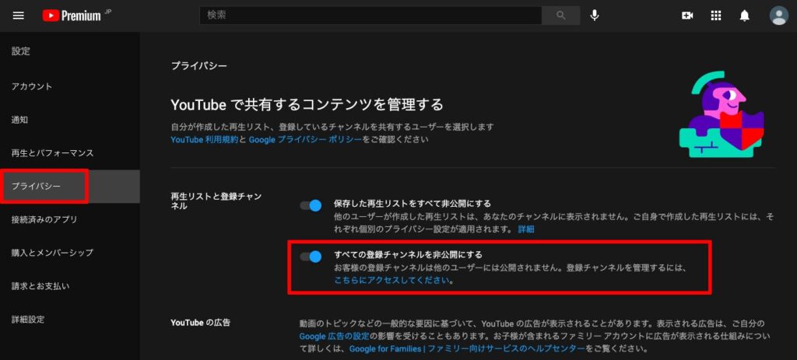The image size is (797, 360).
Task: Click the search magnifier button
Action: pyautogui.click(x=560, y=16)
